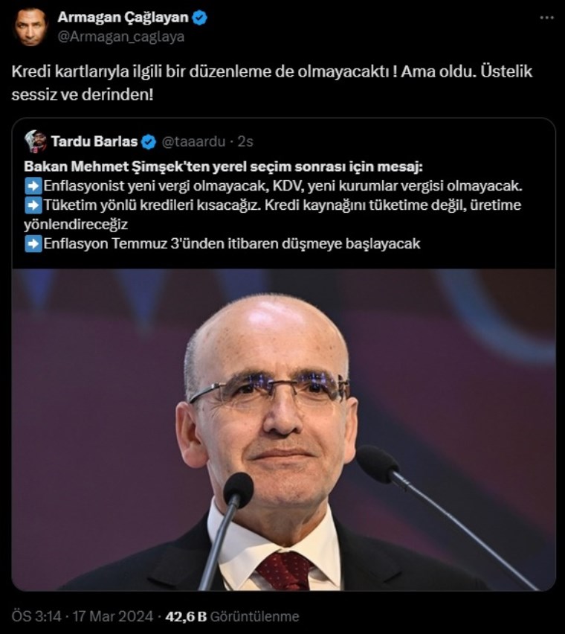Open the Tardu Barlas name link
565x634 pixels.
[94, 141]
